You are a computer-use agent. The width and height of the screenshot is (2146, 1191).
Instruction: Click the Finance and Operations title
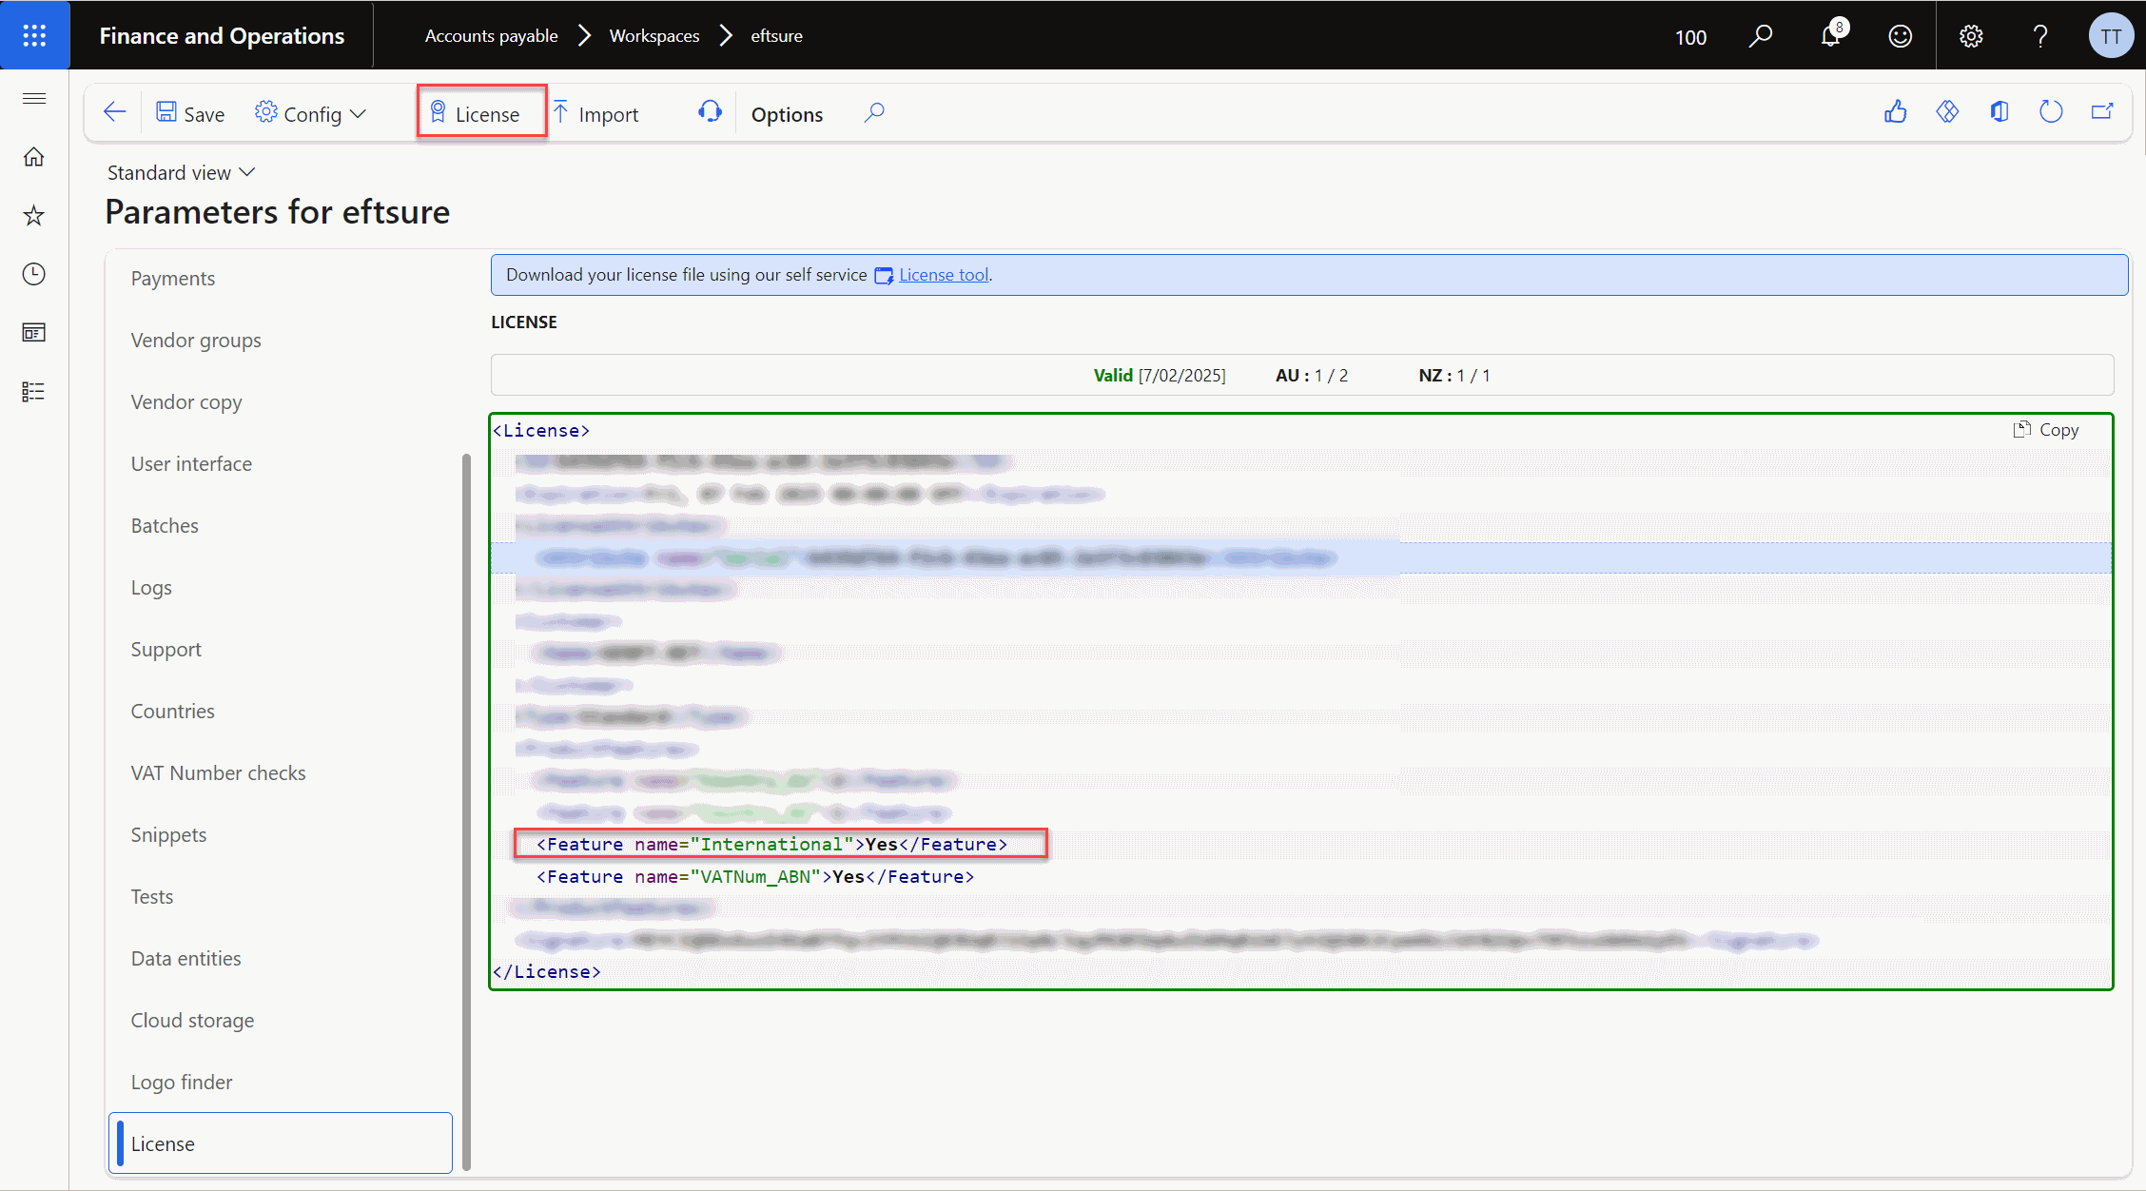coord(222,36)
